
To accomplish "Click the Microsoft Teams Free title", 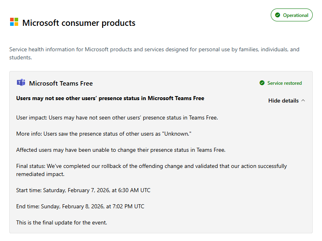I will 61,84.
